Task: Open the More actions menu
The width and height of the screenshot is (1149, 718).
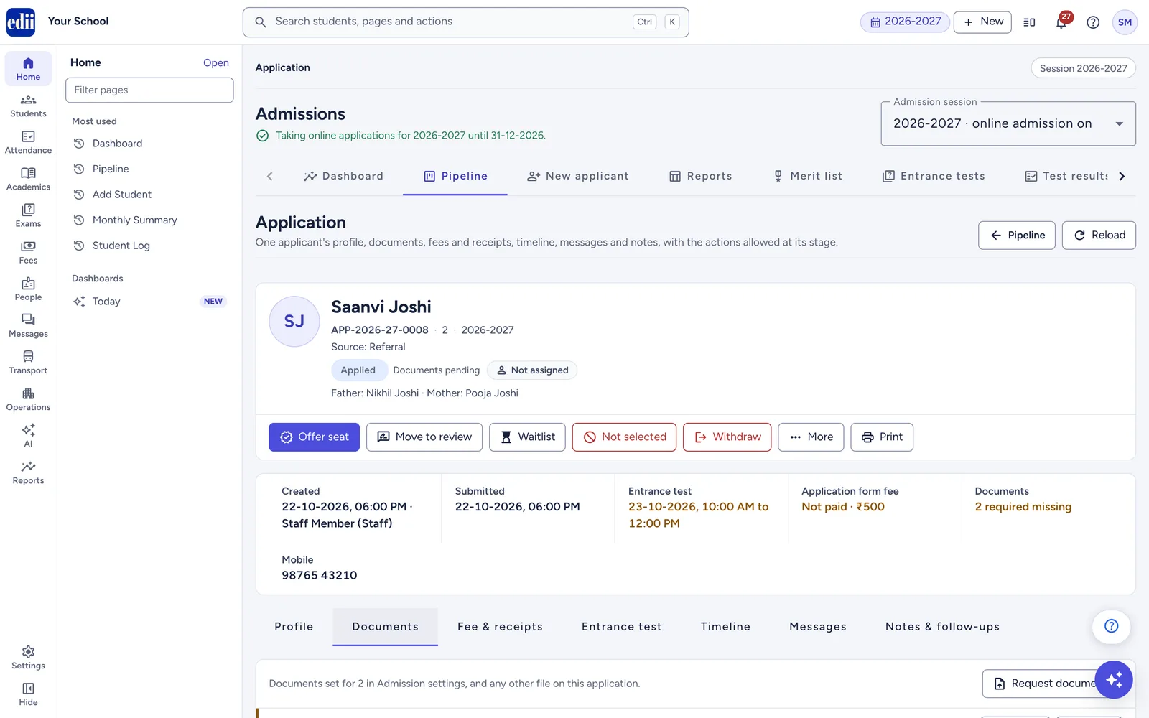Action: [811, 437]
